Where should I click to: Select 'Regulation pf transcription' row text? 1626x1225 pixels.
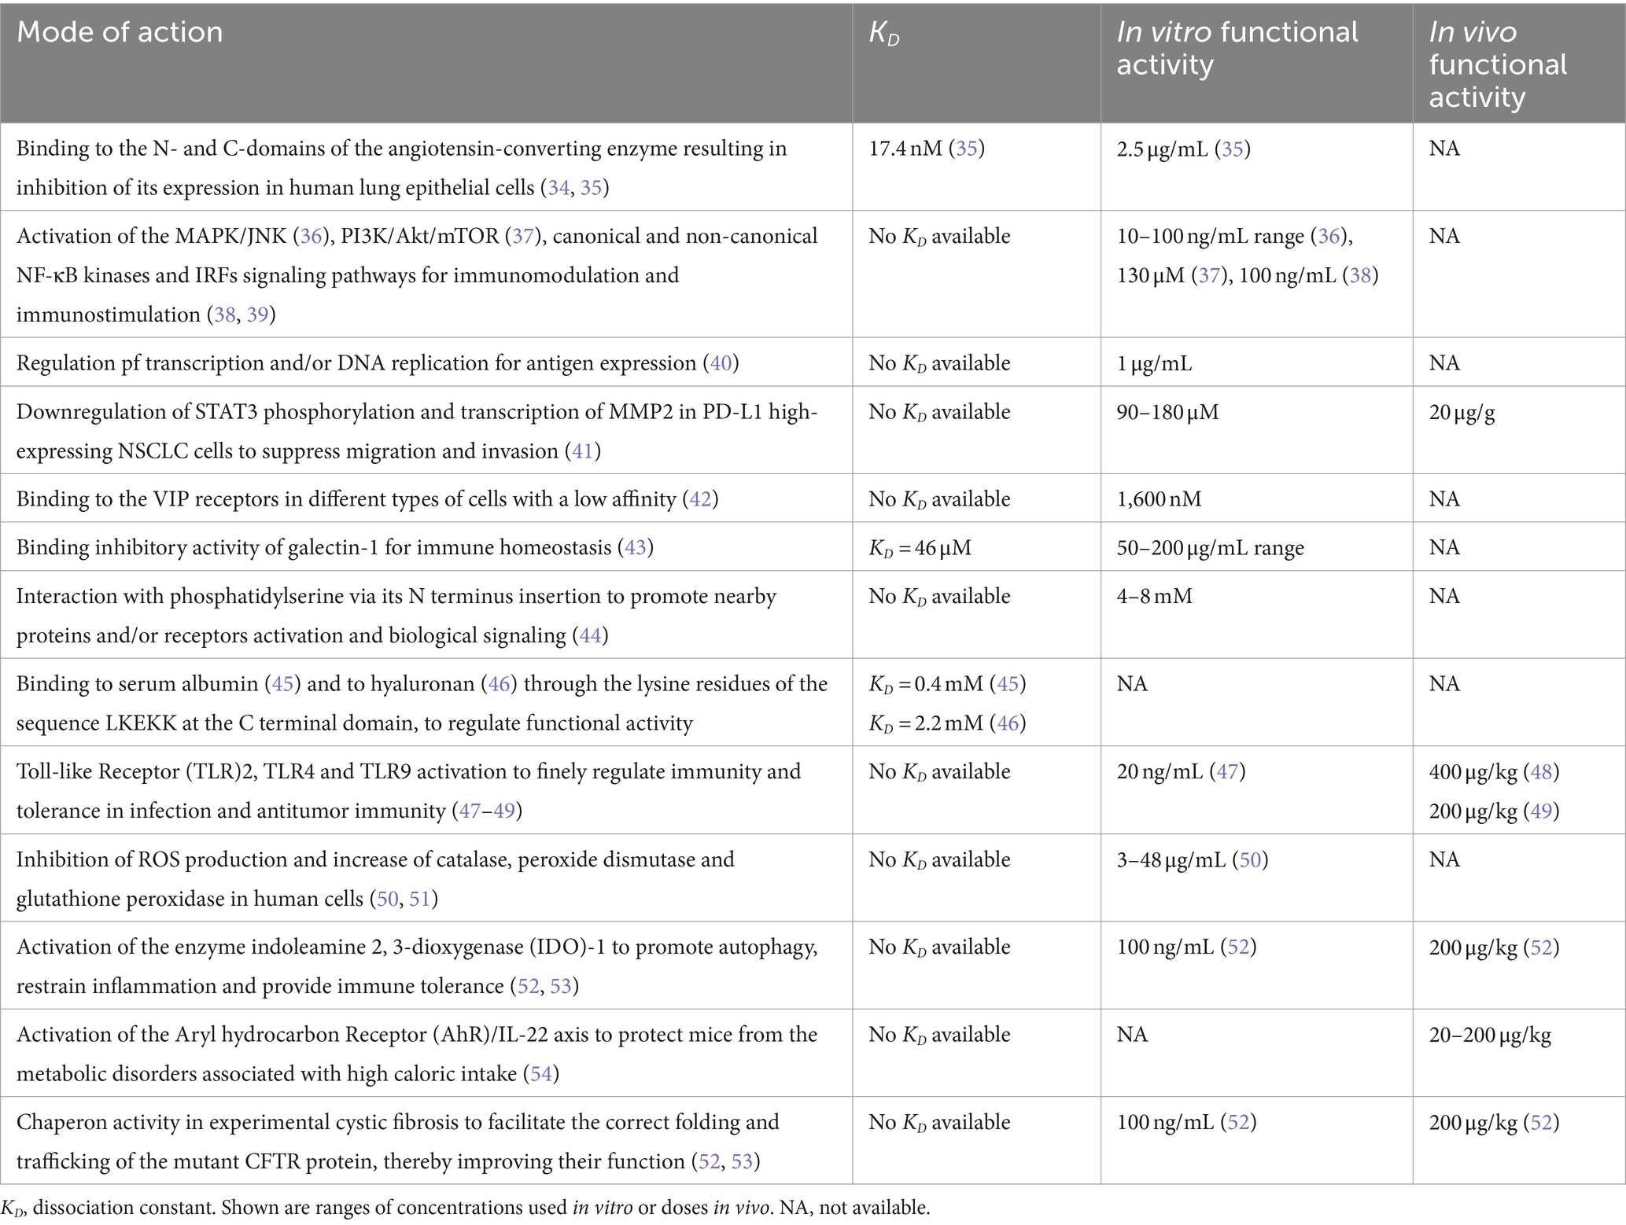point(378,363)
